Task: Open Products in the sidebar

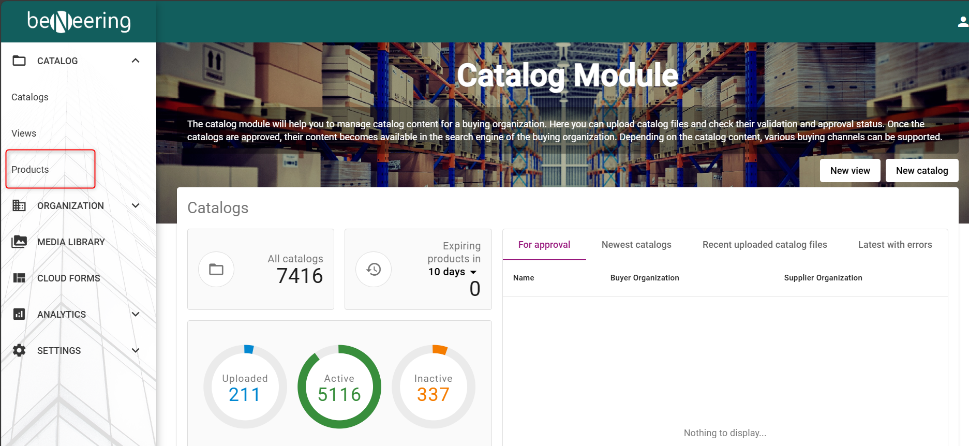Action: coord(30,170)
